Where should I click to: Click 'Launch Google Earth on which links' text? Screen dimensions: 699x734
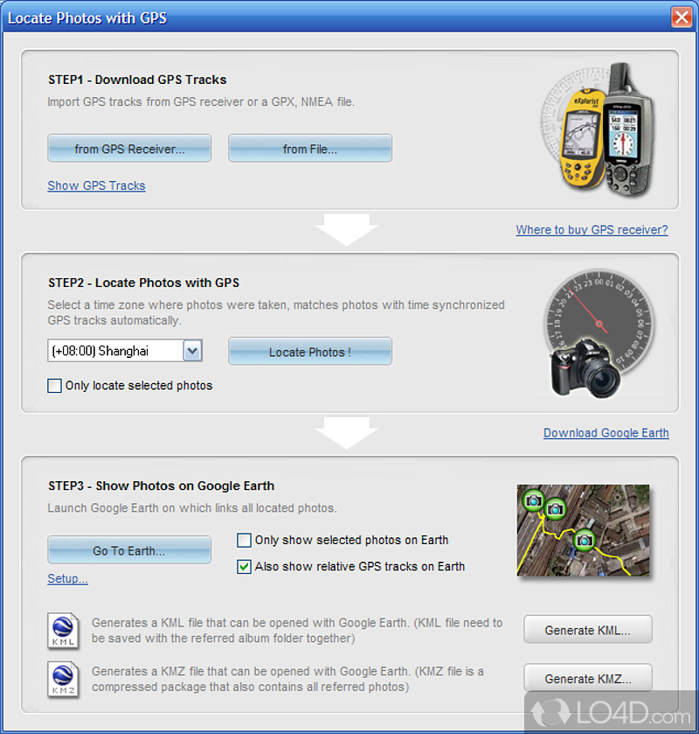click(x=192, y=508)
